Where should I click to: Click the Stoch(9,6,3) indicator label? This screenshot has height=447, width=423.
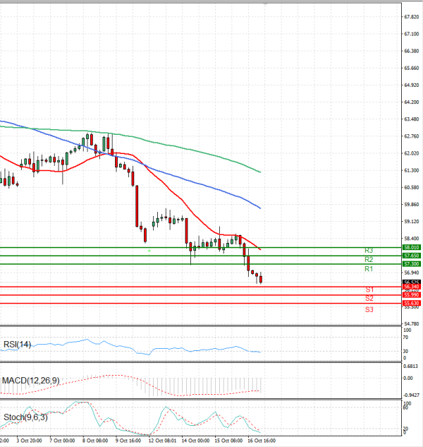point(27,417)
